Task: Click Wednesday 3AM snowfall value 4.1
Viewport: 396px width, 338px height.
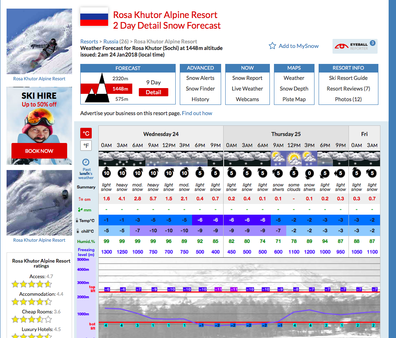Action: (x=122, y=199)
